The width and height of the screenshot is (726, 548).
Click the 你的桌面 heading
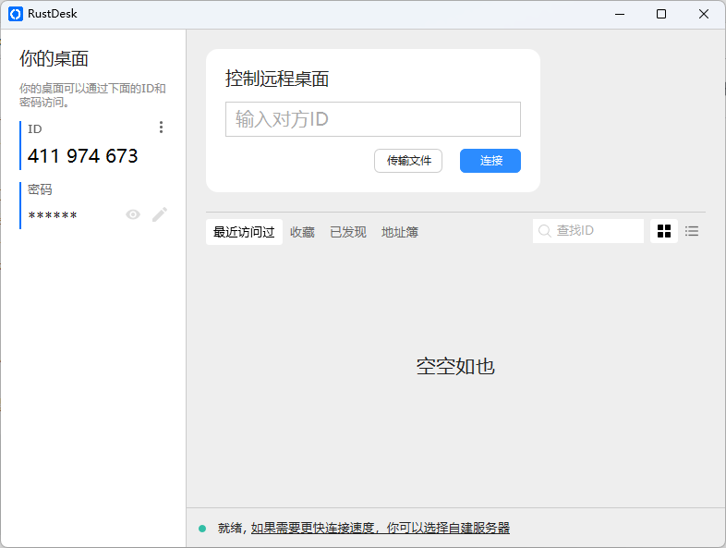tap(54, 59)
